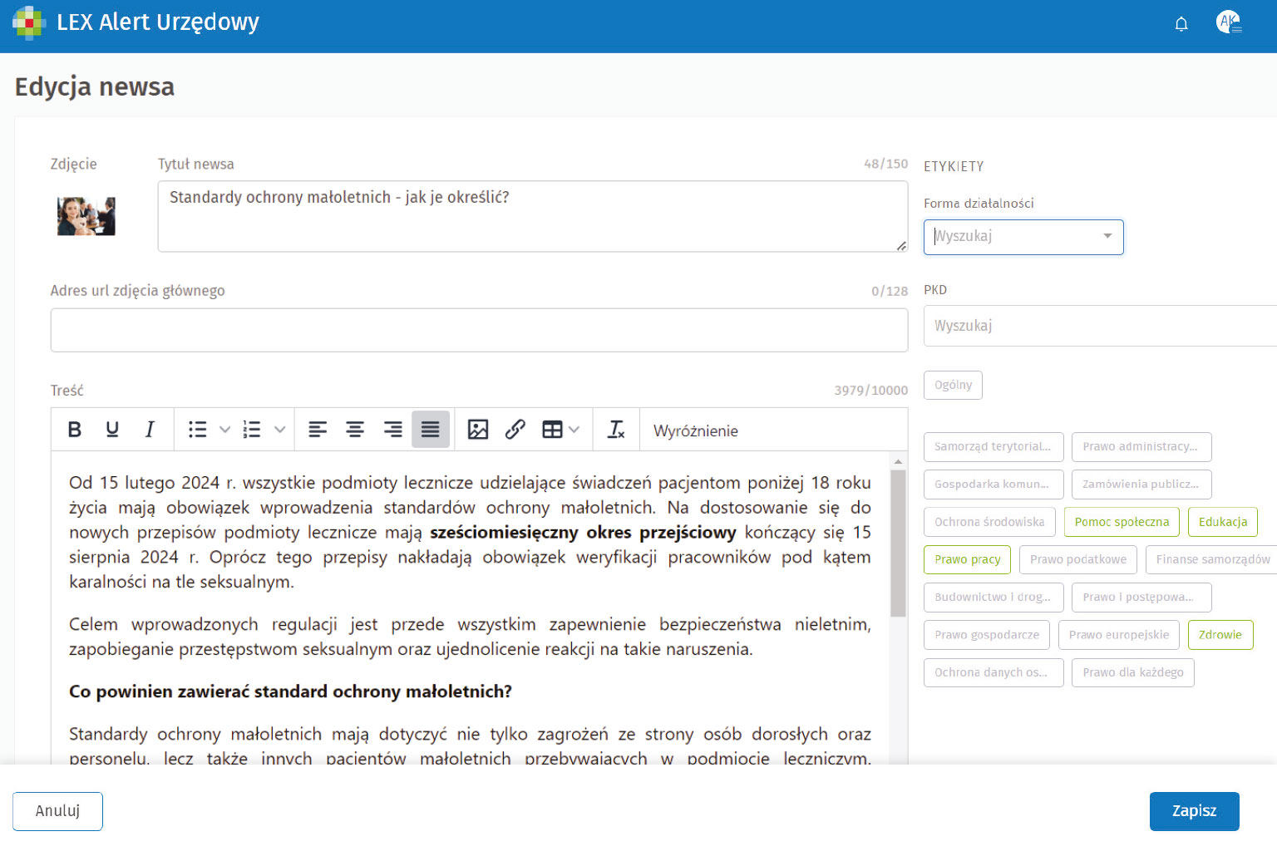Expand the bulleted list style options

pyautogui.click(x=224, y=430)
